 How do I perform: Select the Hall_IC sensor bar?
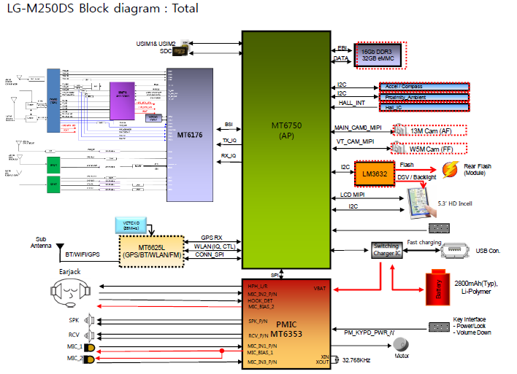pos(424,107)
